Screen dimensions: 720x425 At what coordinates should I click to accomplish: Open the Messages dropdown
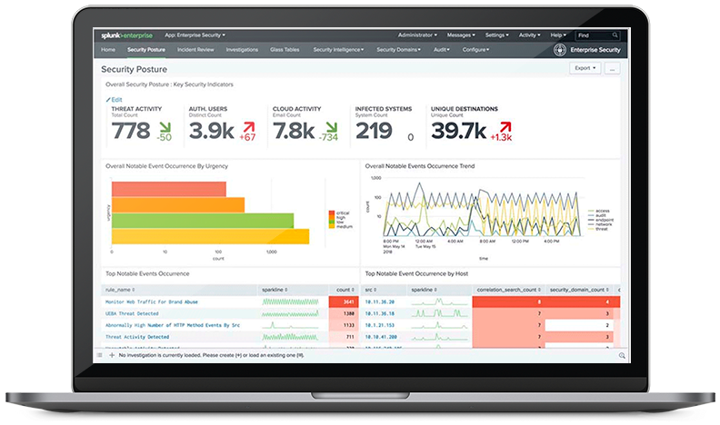click(461, 35)
